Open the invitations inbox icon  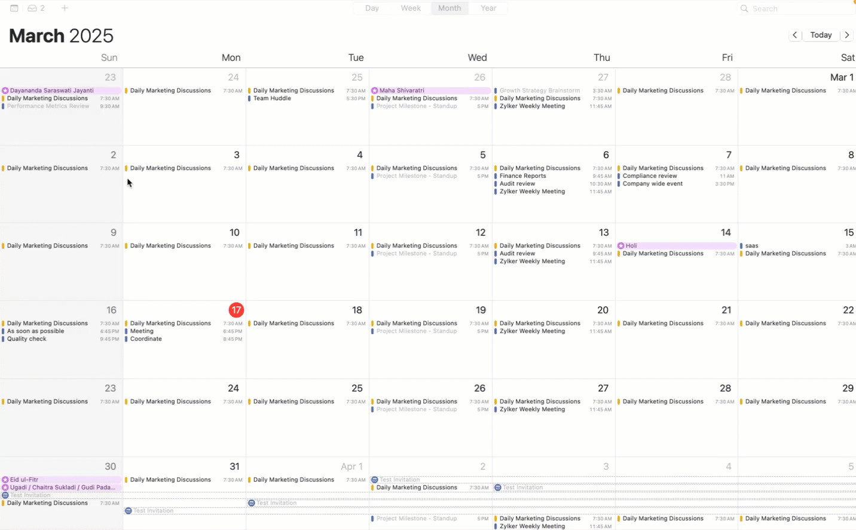32,8
